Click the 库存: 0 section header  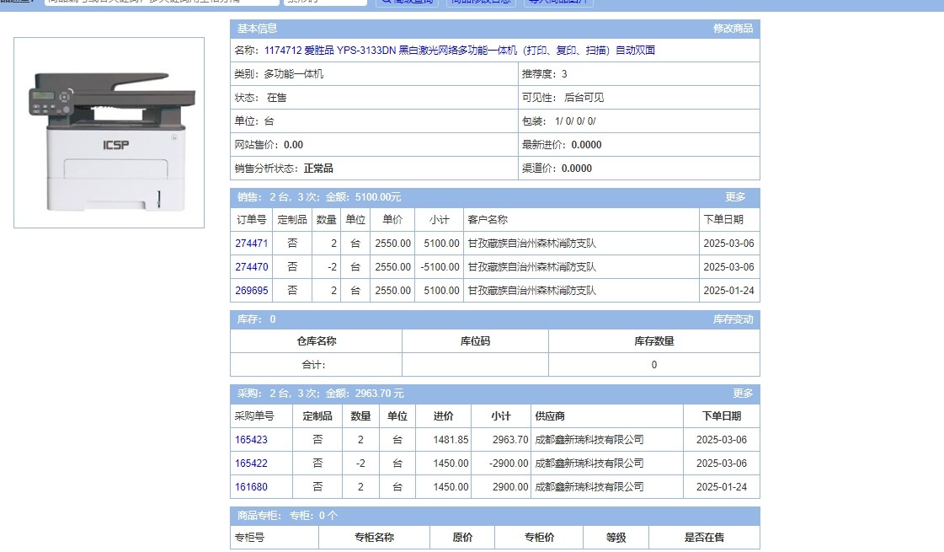[495, 319]
